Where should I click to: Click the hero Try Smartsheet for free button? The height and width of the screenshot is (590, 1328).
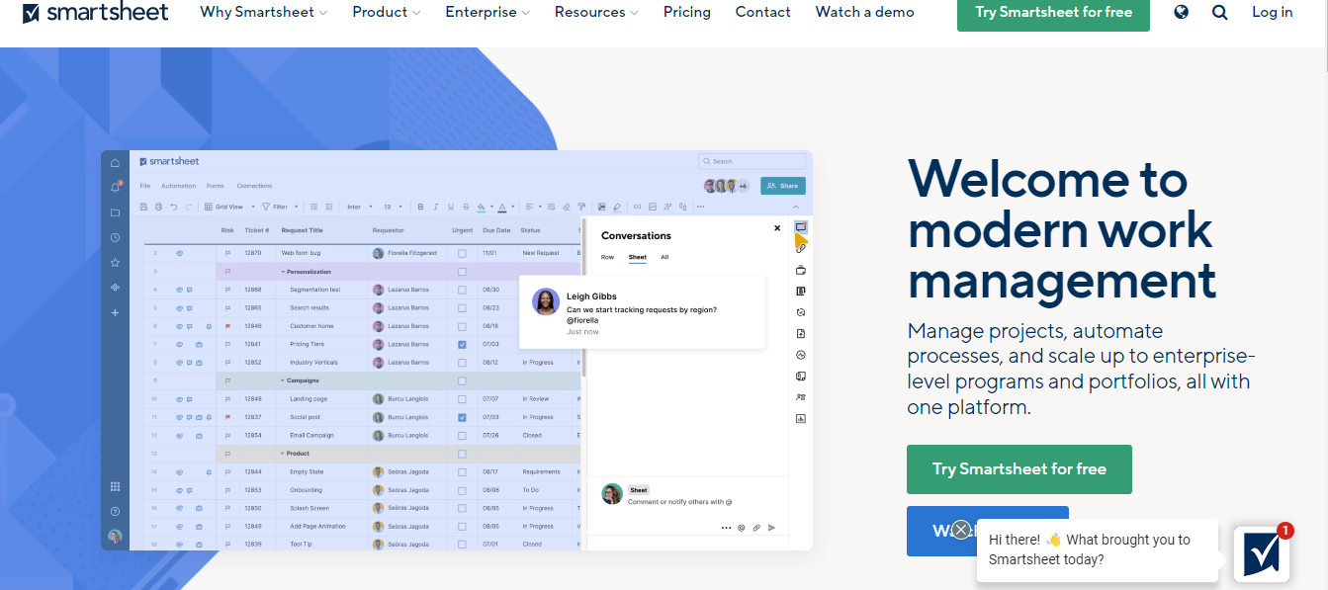point(1019,469)
